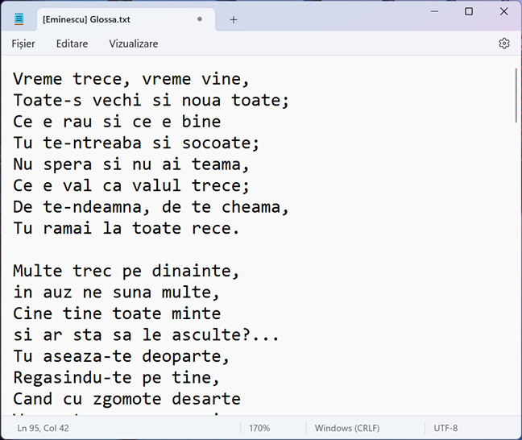Click line "Cand cu zgomote desarte"
This screenshot has height=440, width=522.
[x=126, y=399]
